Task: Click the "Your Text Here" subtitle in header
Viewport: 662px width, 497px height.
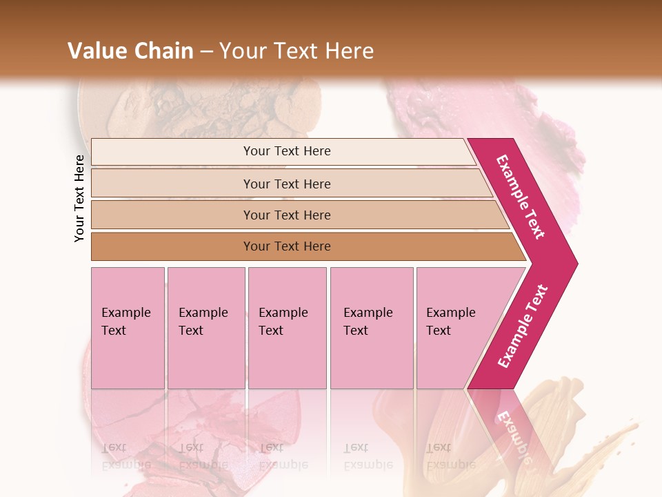Action: (x=297, y=50)
